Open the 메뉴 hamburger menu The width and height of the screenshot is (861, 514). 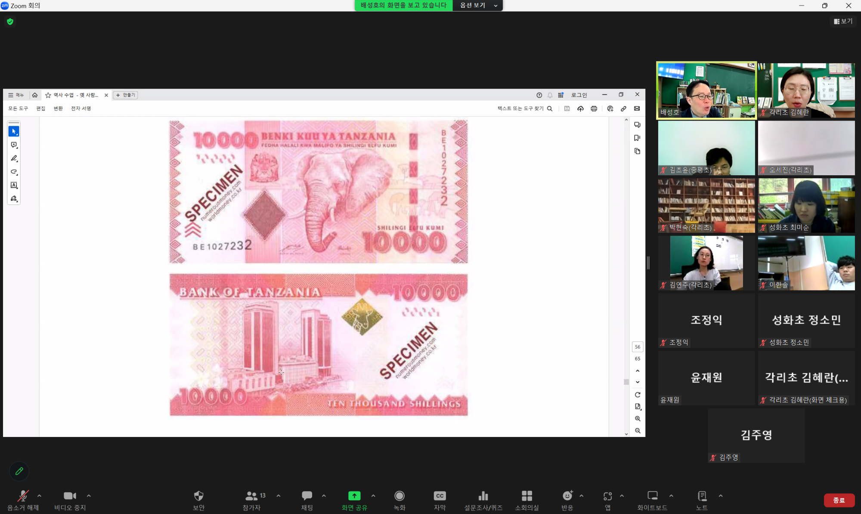click(x=16, y=95)
